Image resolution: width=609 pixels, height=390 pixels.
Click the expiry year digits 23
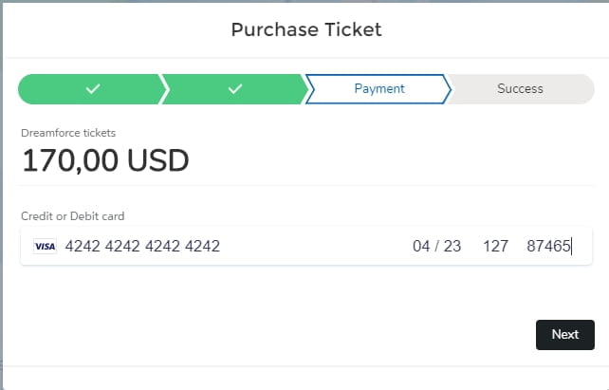(452, 247)
